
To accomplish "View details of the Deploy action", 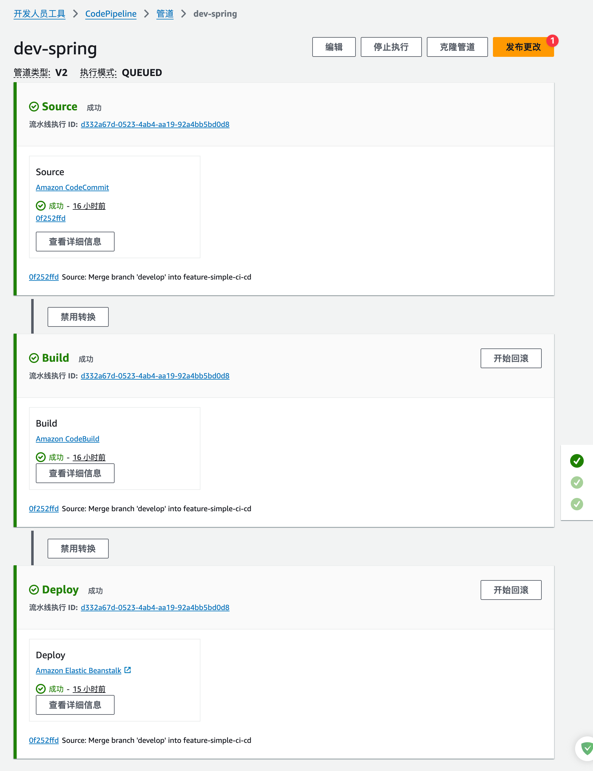I will coord(75,705).
